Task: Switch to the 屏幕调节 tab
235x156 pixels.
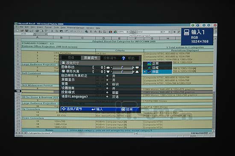Action: click(91, 58)
